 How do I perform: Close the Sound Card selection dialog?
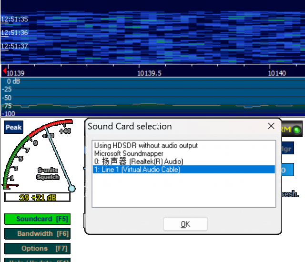pos(271,126)
